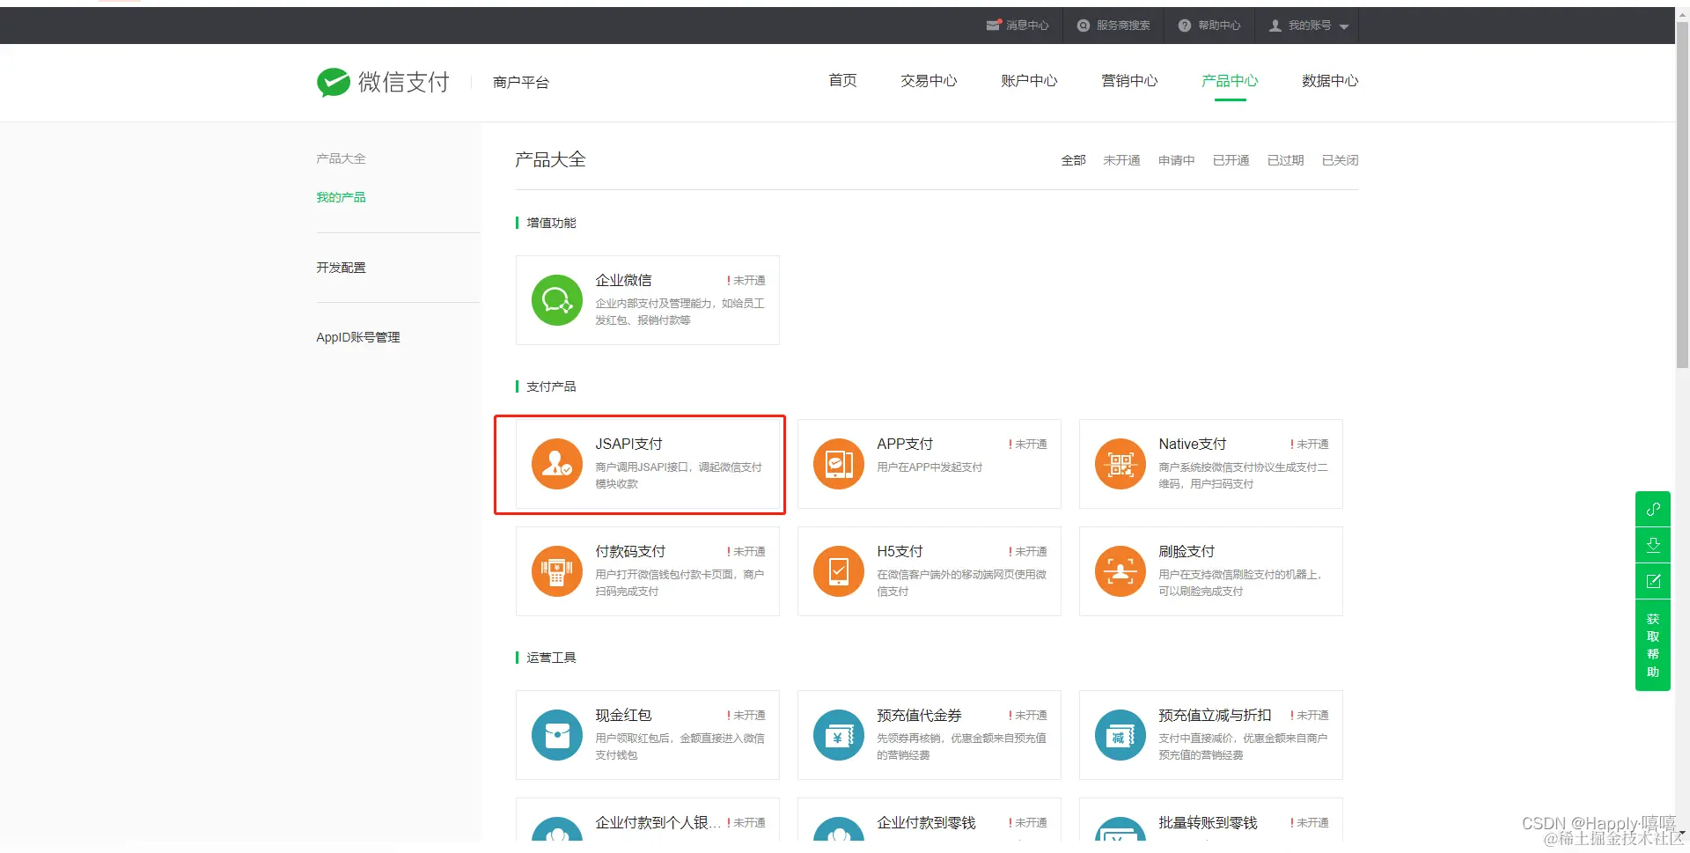Click 获取帮助 floating button

click(x=1653, y=645)
